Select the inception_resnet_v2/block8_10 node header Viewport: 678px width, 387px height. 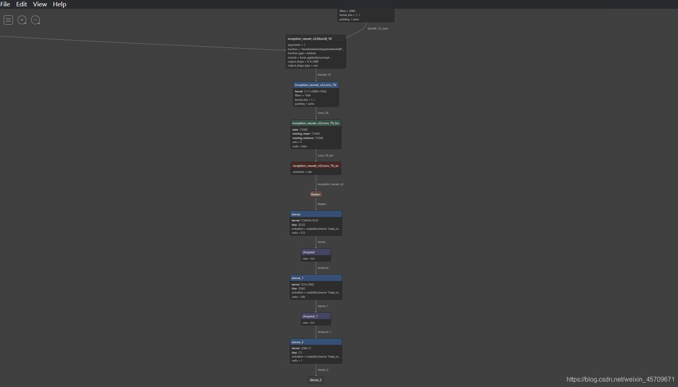tap(316, 39)
